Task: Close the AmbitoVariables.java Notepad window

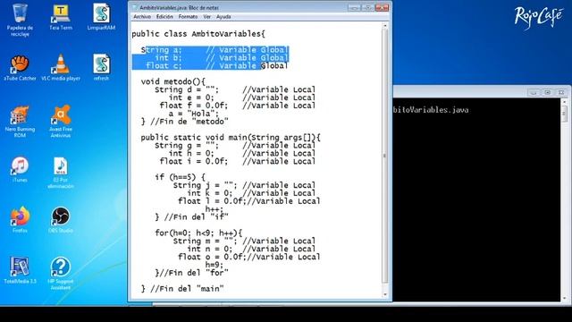Action: point(382,7)
